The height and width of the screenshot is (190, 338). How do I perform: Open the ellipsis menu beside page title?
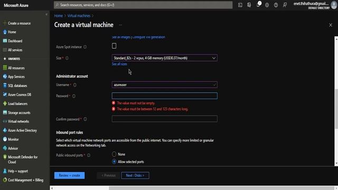120,25
